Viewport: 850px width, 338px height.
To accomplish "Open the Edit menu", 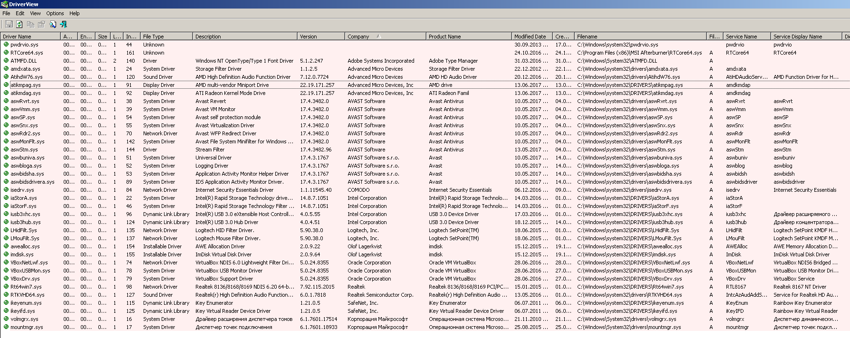I will (x=20, y=13).
